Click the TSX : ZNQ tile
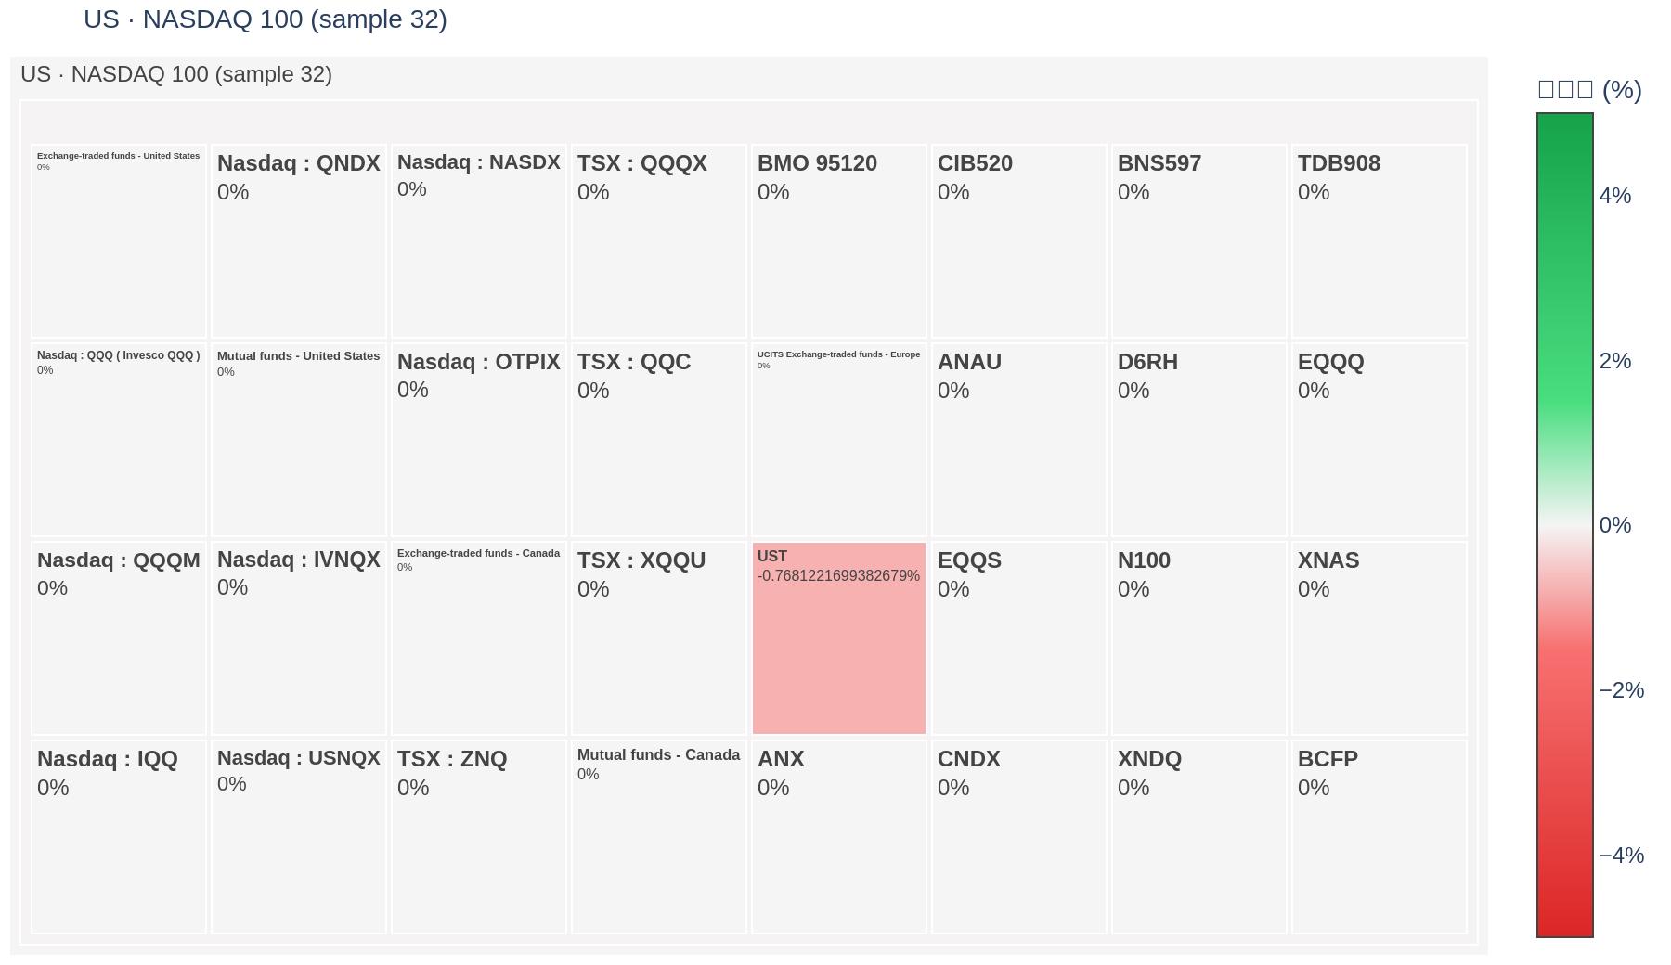The width and height of the screenshot is (1671, 965). point(479,837)
